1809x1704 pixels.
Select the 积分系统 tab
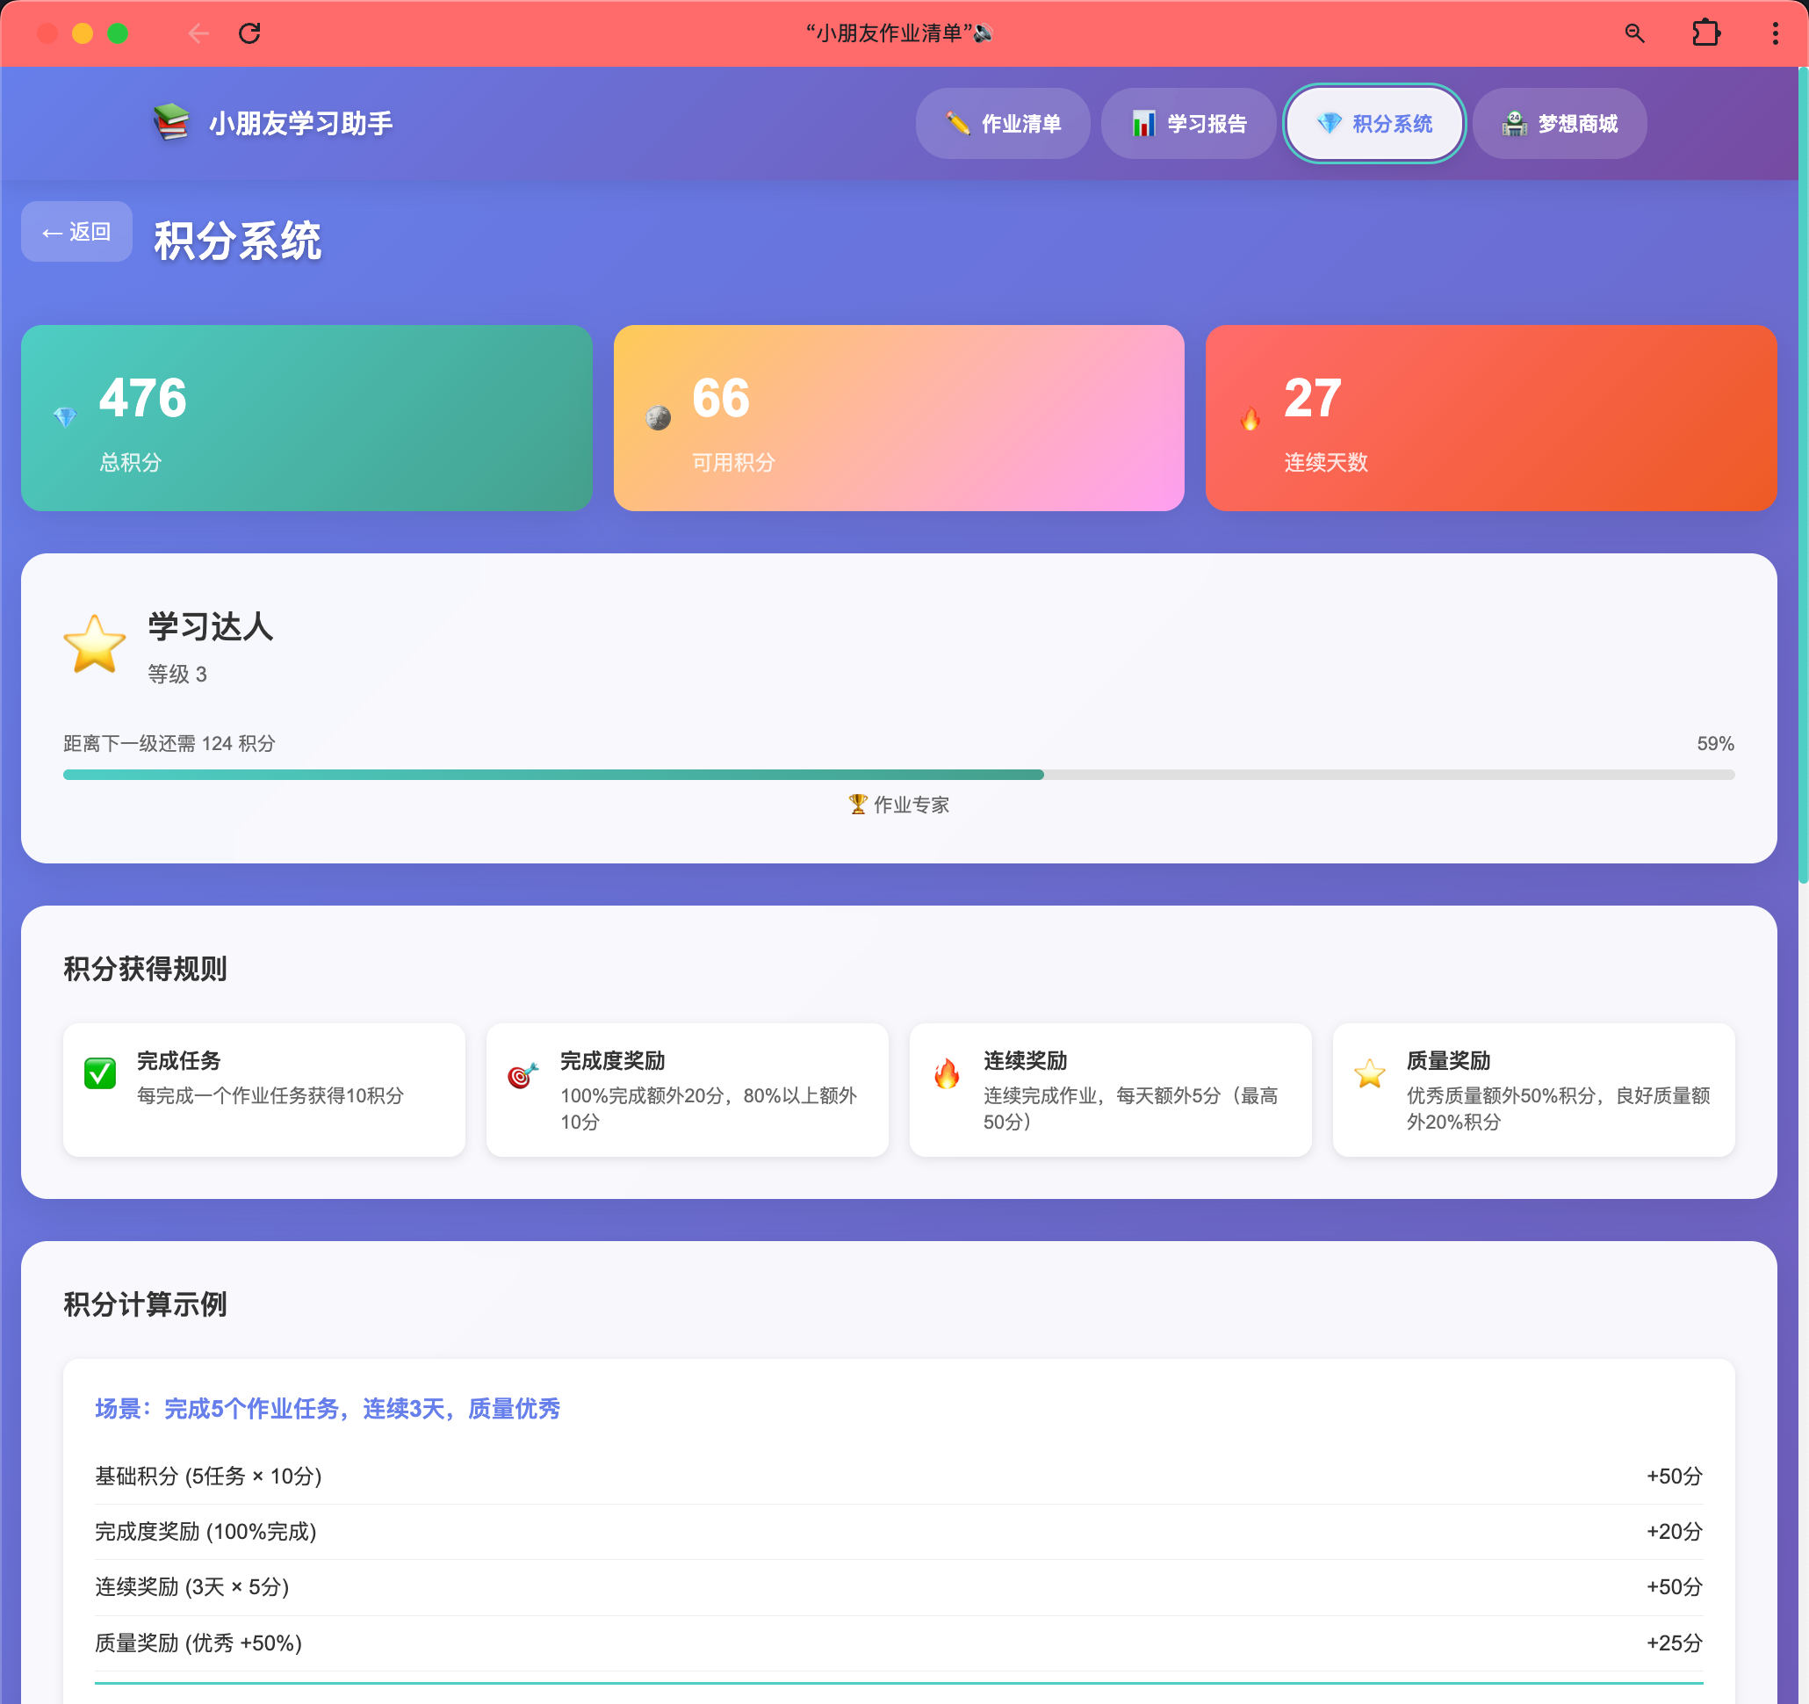click(1373, 124)
